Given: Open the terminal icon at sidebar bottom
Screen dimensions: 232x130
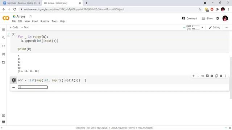Looking at the screenshot, I should pyautogui.click(x=3, y=122).
